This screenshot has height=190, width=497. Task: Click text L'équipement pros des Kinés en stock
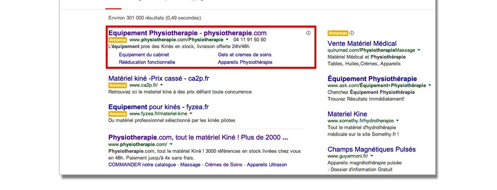180,47
